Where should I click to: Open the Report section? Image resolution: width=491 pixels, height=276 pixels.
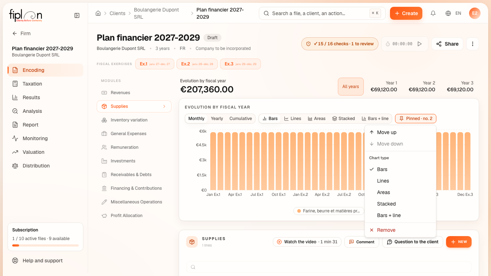click(45, 125)
